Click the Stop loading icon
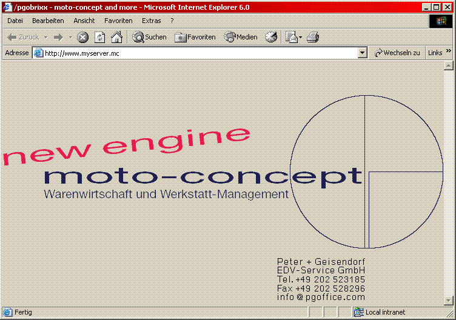This screenshot has height=320, width=456. click(x=83, y=38)
